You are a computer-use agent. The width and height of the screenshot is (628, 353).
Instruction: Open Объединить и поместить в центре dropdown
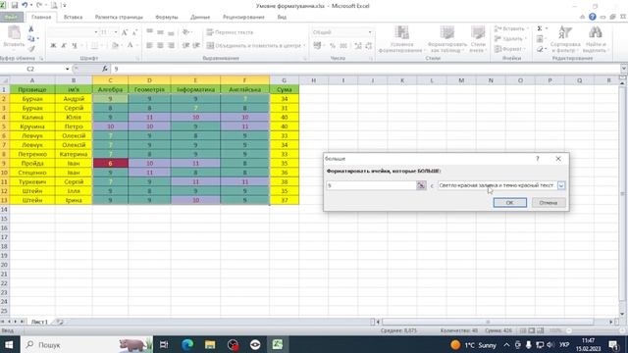(304, 46)
